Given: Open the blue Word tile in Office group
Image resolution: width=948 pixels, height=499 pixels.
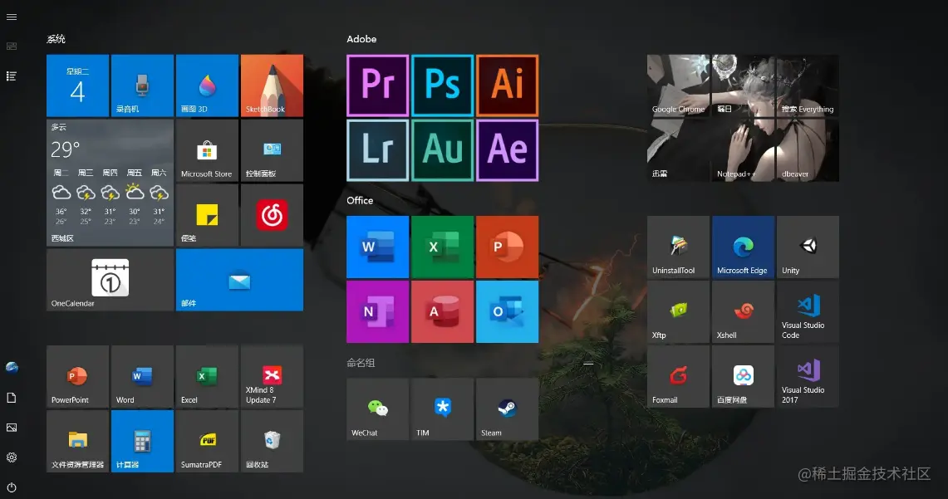Looking at the screenshot, I should click(x=377, y=247).
